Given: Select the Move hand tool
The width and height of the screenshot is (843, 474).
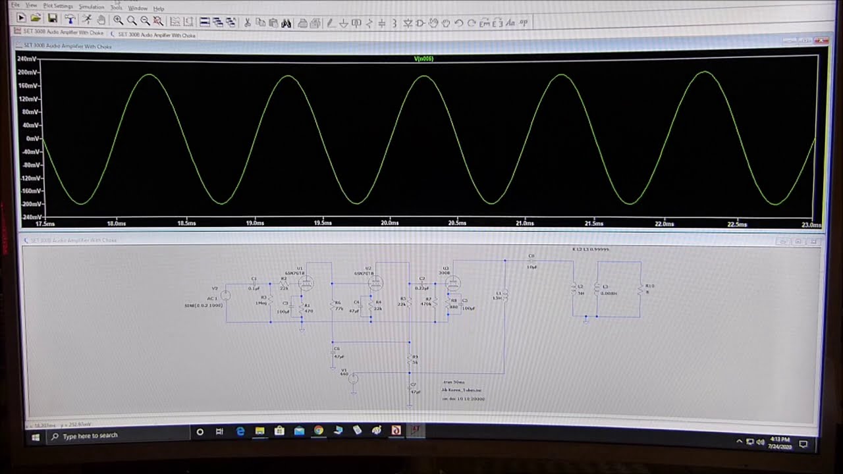Looking at the screenshot, I should pos(433,23).
